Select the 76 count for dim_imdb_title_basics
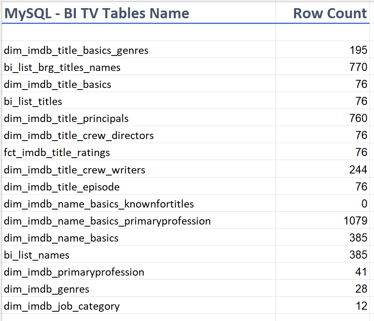374x321 pixels. click(x=322, y=83)
